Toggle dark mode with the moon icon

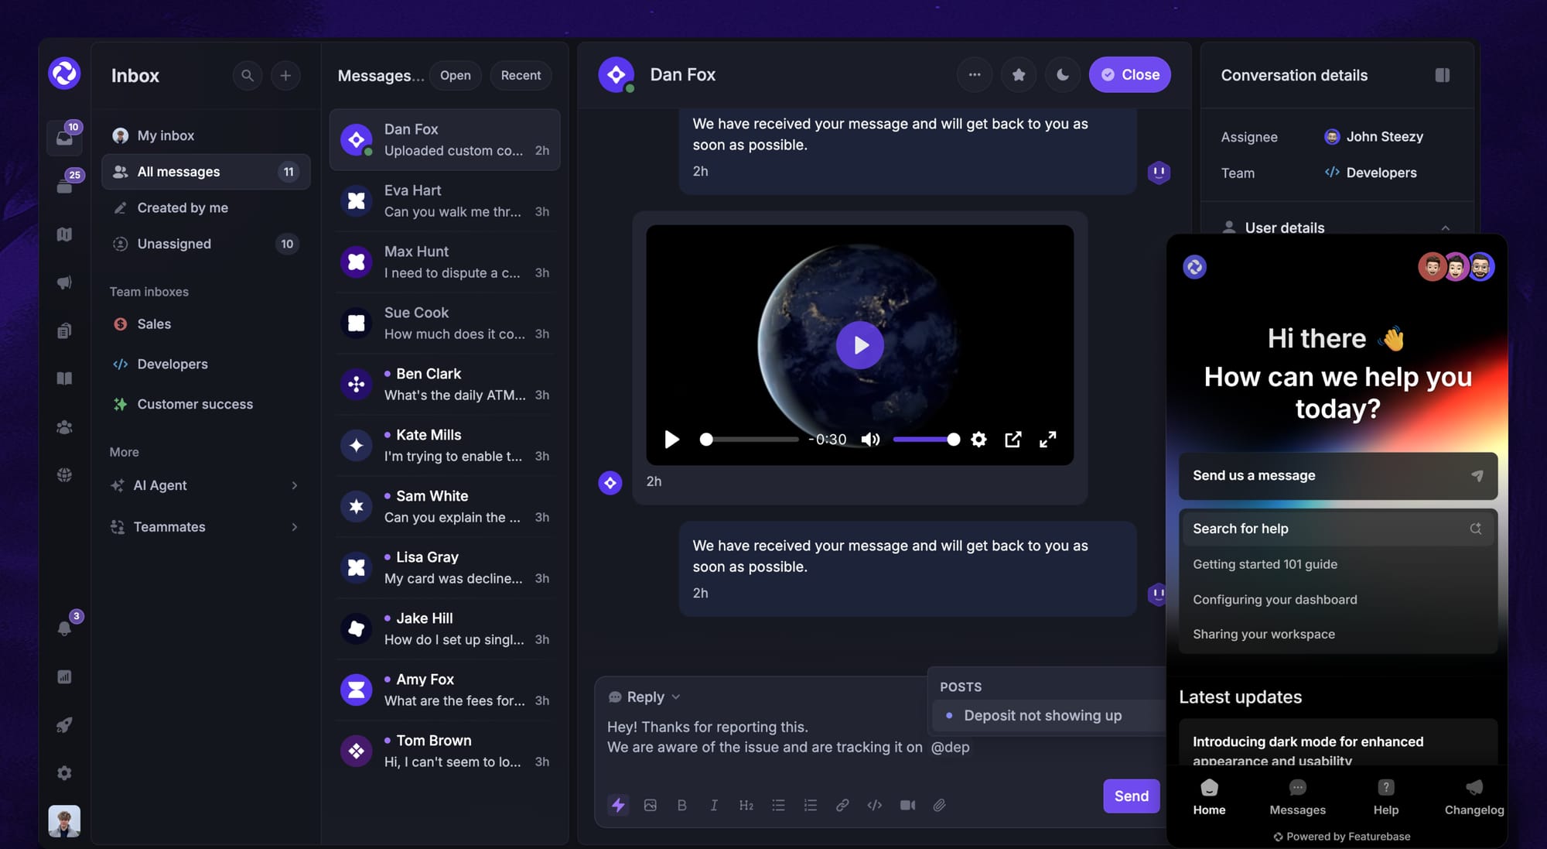tap(1063, 74)
